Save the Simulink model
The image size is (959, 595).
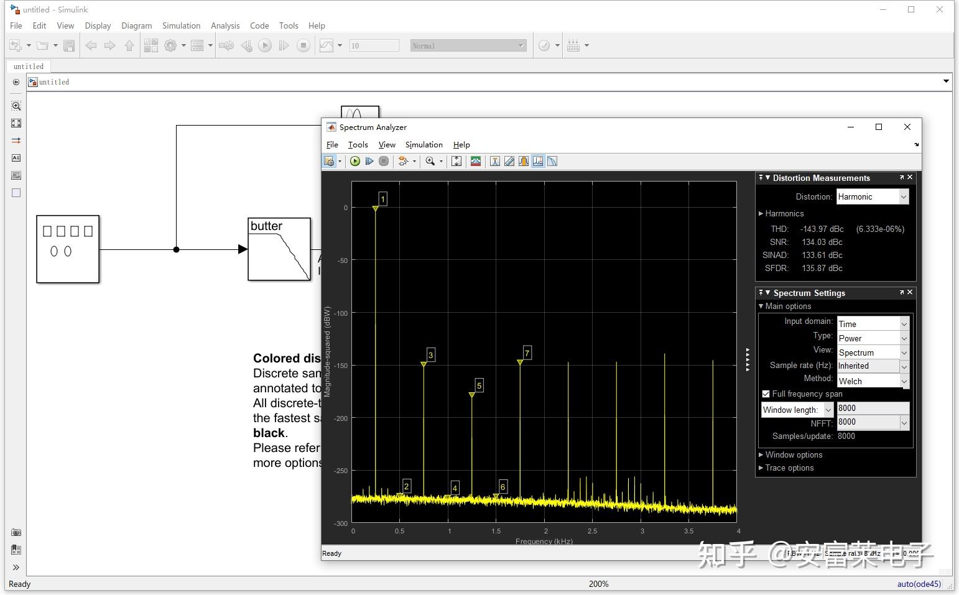[x=69, y=45]
